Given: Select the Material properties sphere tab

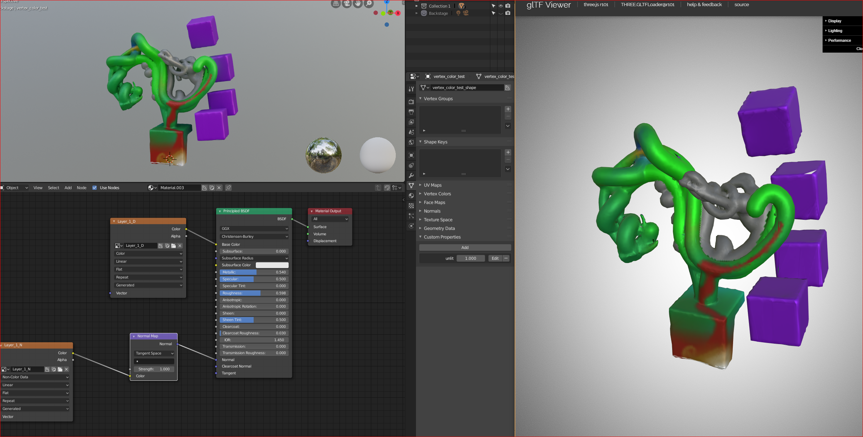Looking at the screenshot, I should tap(411, 196).
